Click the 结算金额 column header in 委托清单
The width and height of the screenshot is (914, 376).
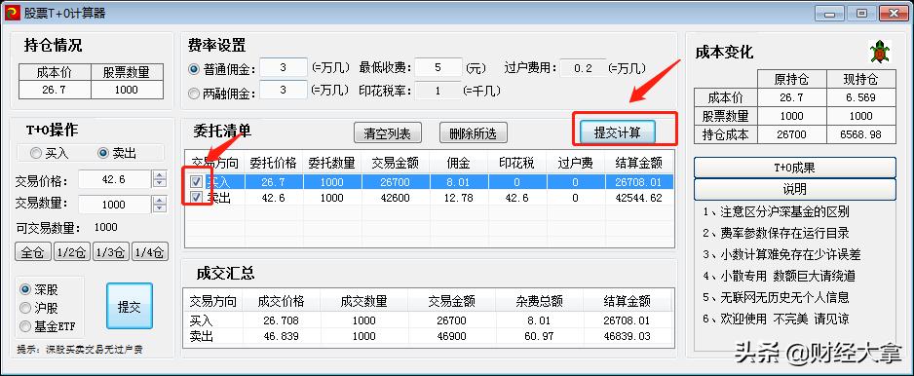click(x=639, y=163)
